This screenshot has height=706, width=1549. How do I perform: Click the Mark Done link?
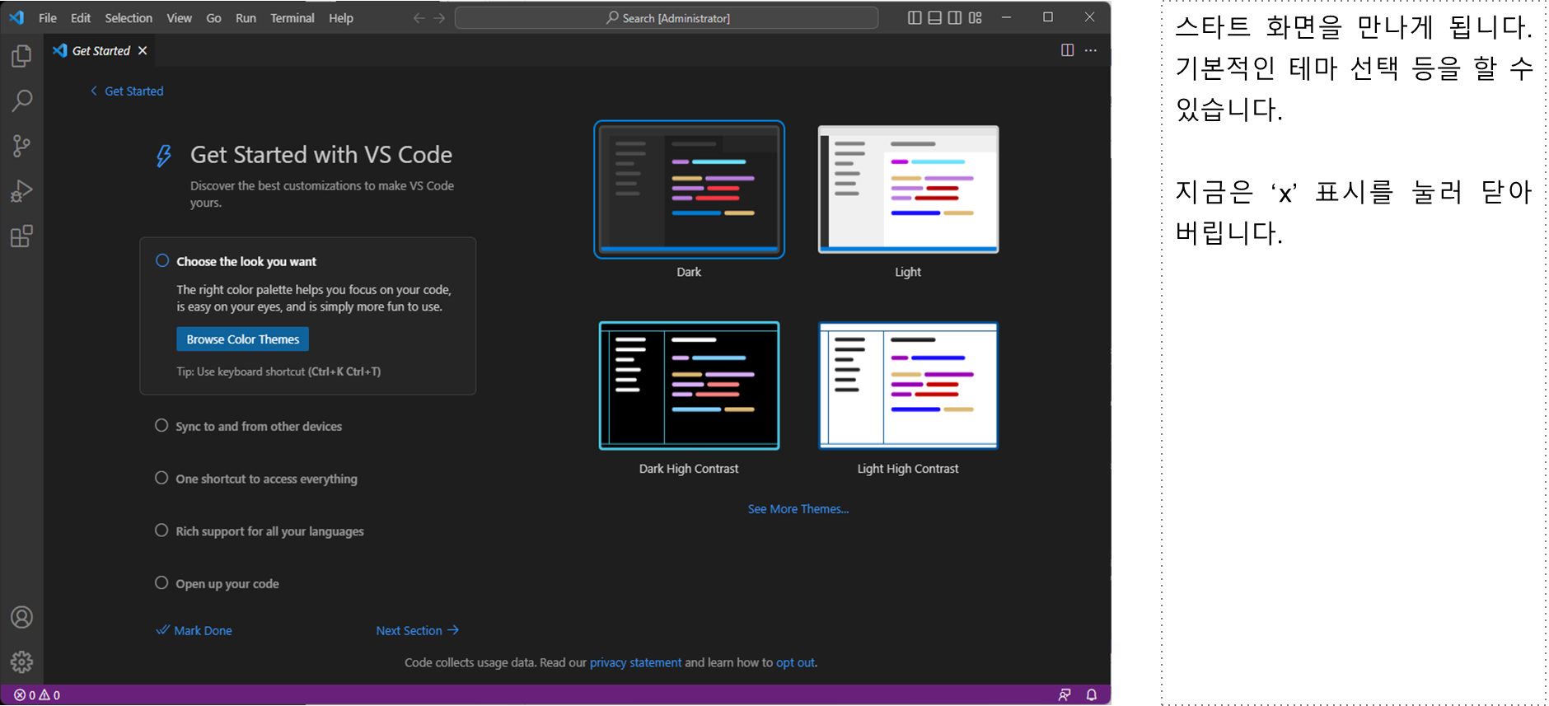tap(194, 630)
